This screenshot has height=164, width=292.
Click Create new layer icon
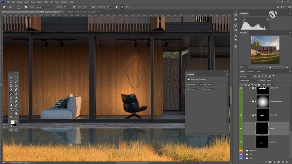[x=283, y=162]
